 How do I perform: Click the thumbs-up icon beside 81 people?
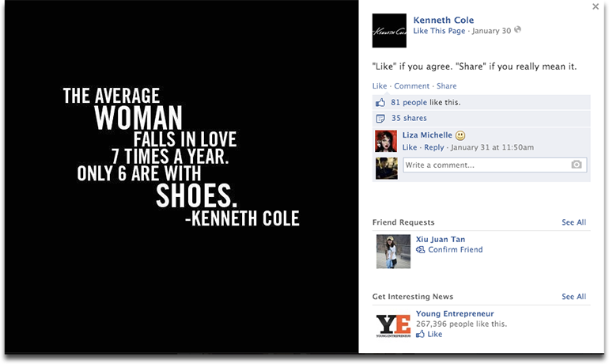pyautogui.click(x=380, y=103)
